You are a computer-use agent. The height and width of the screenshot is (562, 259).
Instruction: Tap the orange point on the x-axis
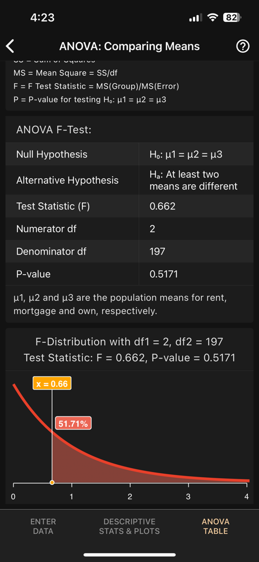pyautogui.click(x=52, y=482)
